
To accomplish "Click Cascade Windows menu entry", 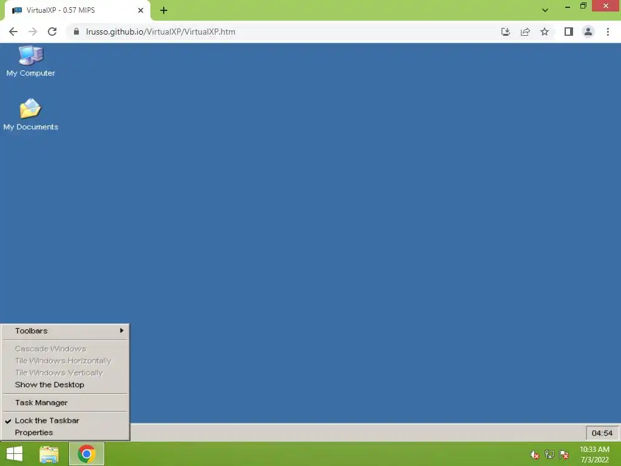I will (x=65, y=349).
